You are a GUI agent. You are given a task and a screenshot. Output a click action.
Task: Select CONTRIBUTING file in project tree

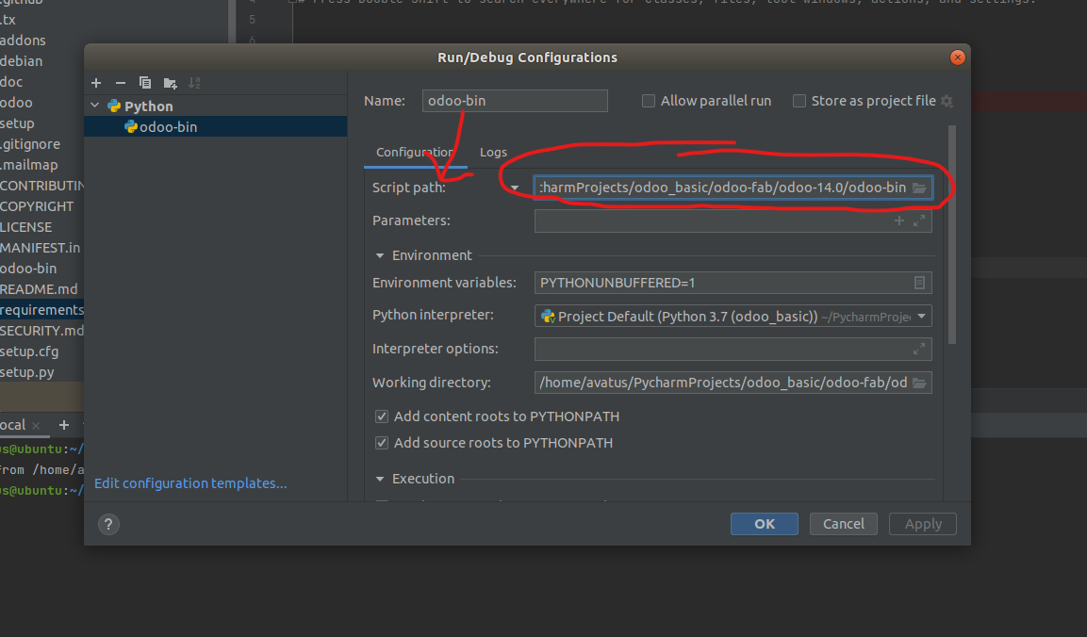(x=41, y=186)
